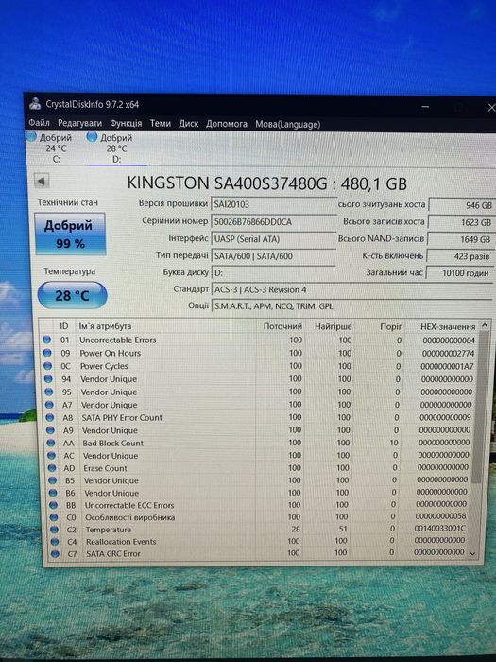Click the NAND writes value 1649 GB

(461, 239)
